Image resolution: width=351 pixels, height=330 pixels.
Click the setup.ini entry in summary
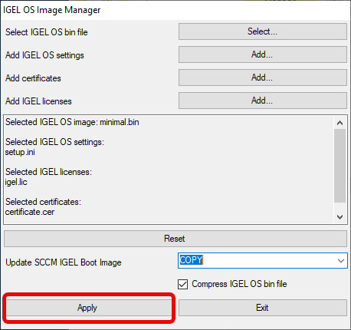click(20, 152)
